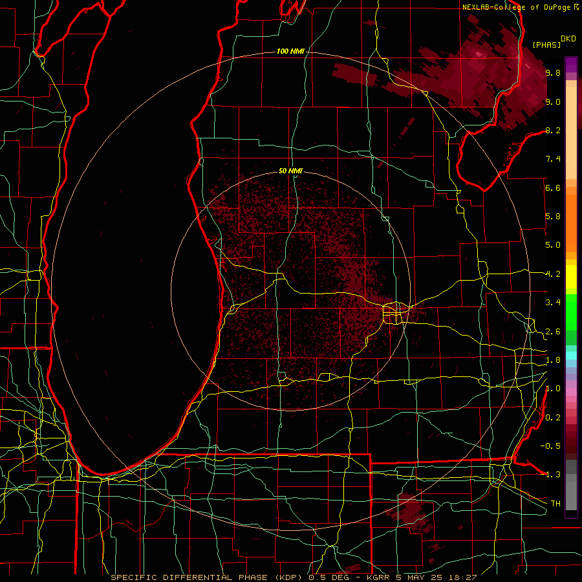
Task: Click the 50 NMI range ring label
Action: pos(290,171)
